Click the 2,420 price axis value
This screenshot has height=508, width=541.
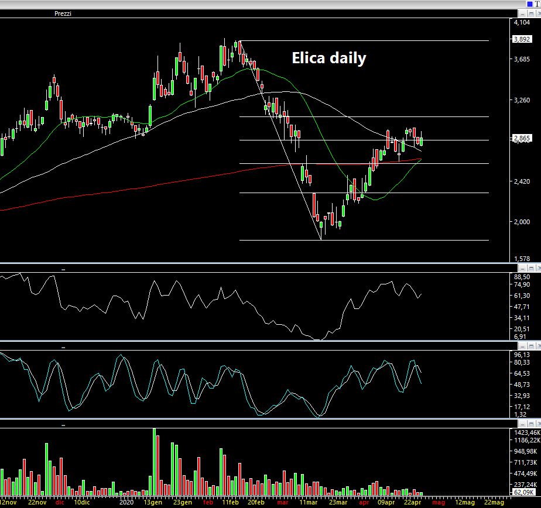522,181
